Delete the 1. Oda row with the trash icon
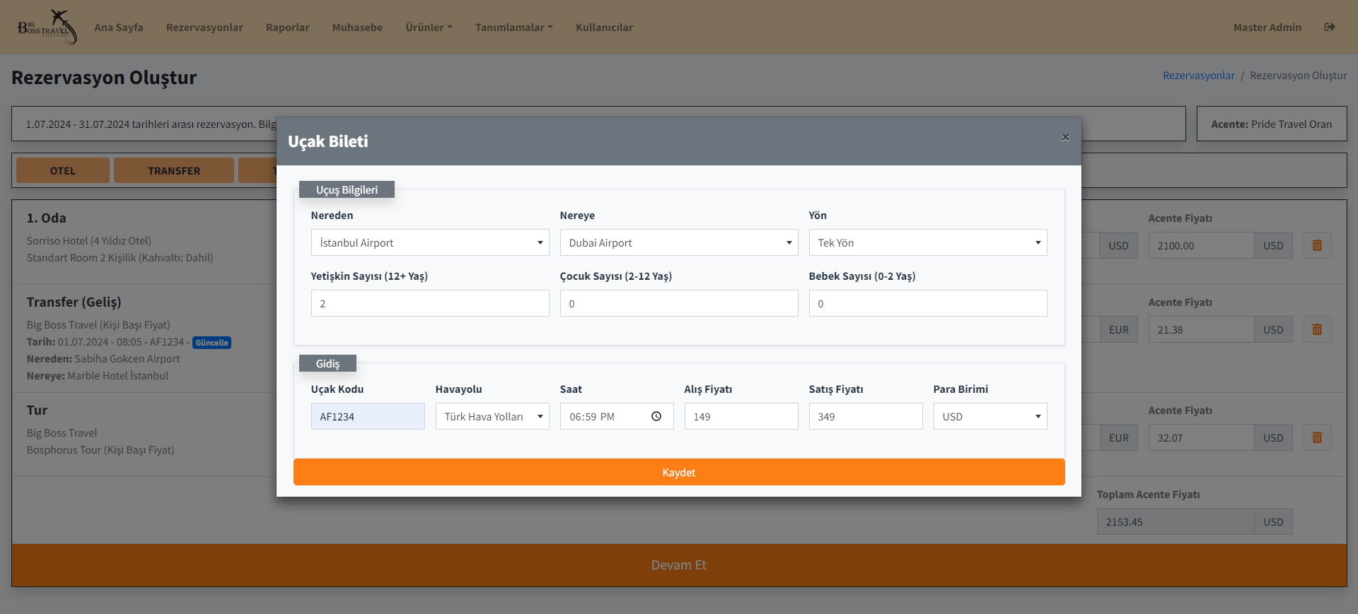The width and height of the screenshot is (1358, 614). 1317,245
